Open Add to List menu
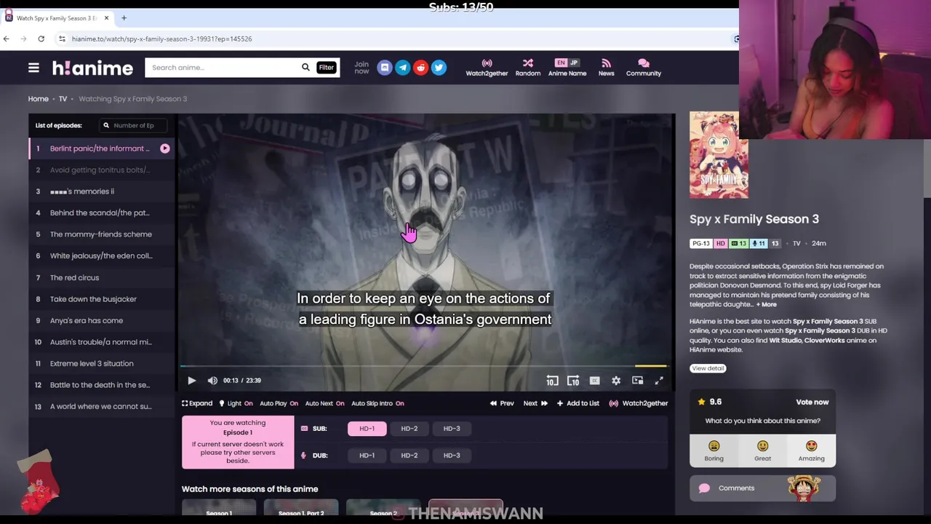The image size is (931, 524). pyautogui.click(x=578, y=403)
